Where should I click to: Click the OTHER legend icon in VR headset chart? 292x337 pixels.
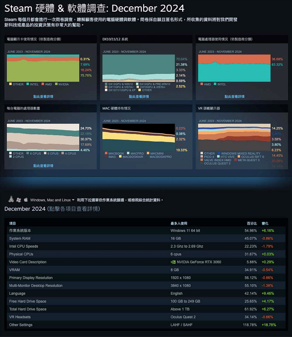(202, 153)
